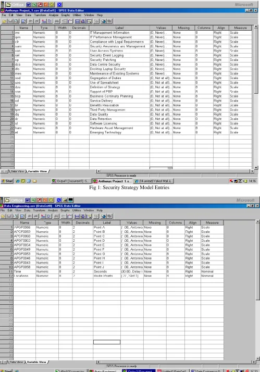Open Utilities menu in Anthonys Project window

click(x=77, y=15)
